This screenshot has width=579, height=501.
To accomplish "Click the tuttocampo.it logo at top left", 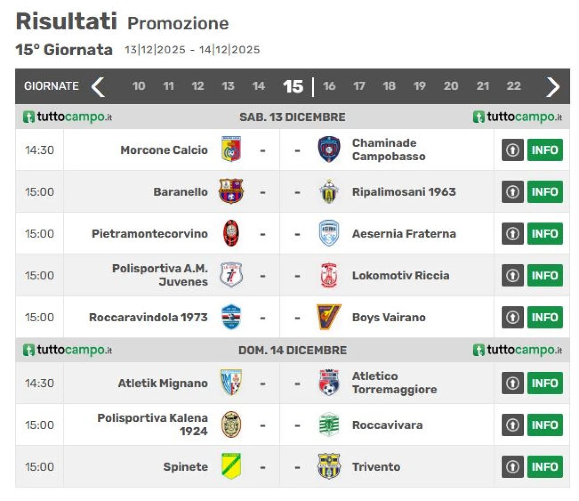I will (68, 117).
